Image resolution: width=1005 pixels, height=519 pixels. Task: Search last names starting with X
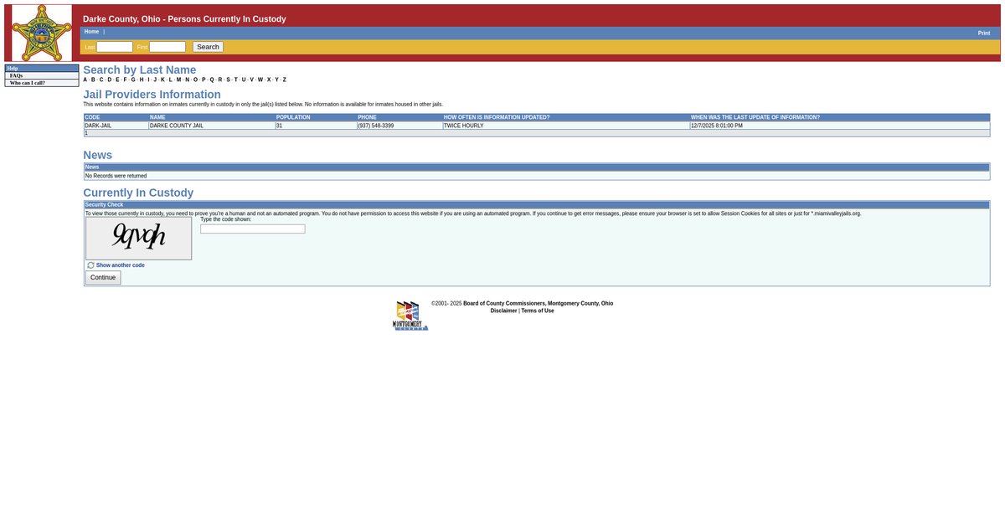269,80
